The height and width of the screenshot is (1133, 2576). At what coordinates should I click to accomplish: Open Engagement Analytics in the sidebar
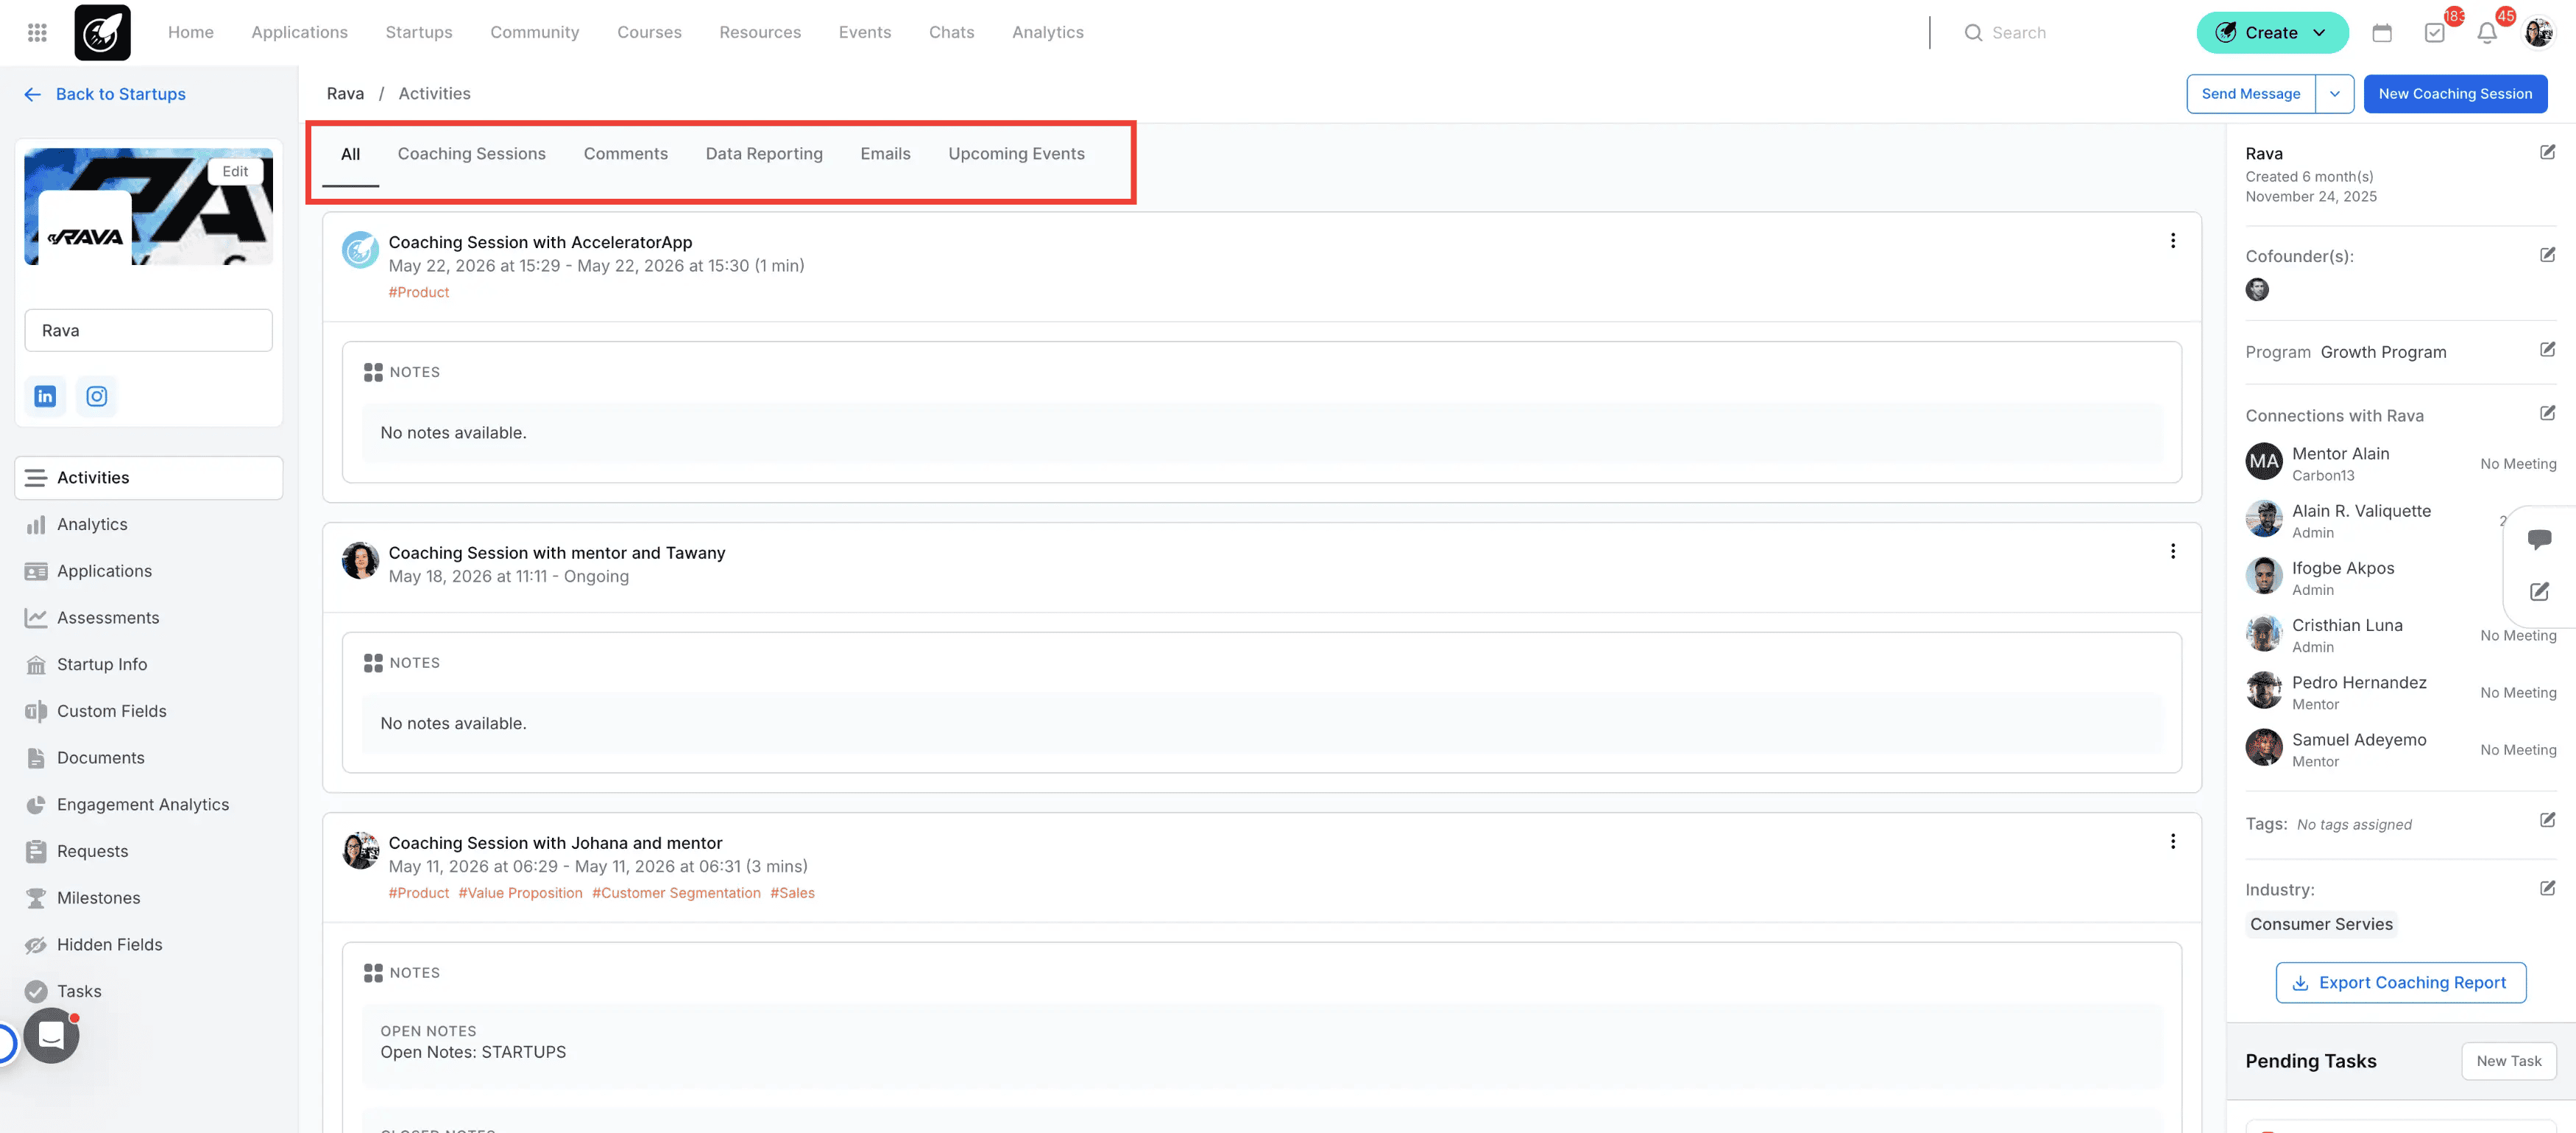tap(143, 805)
